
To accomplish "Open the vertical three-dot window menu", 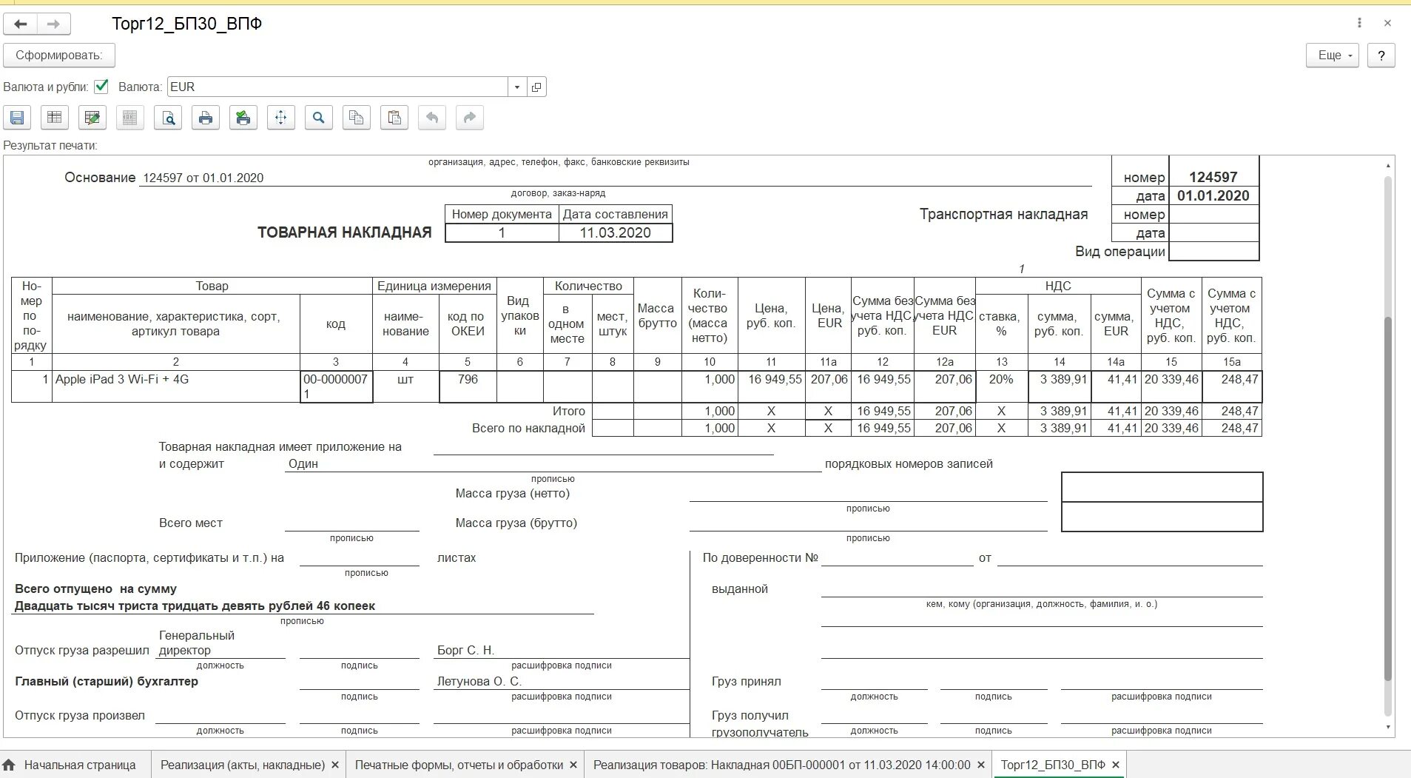I will 1359,23.
